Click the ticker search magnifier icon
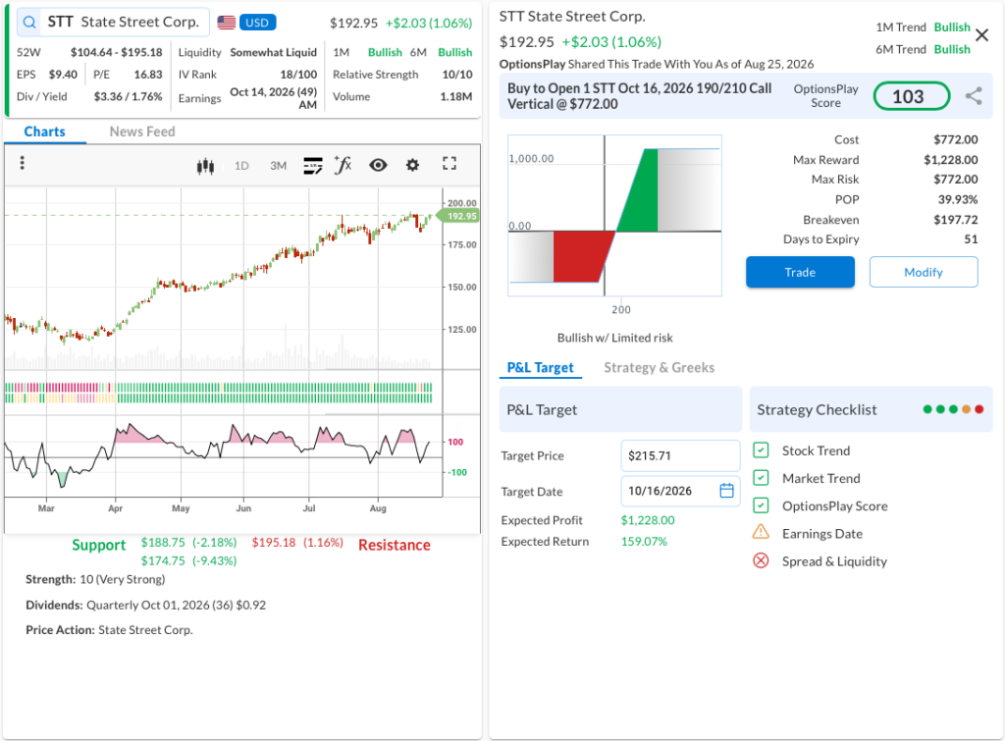Screen dimensions: 1005x741 (29, 23)
